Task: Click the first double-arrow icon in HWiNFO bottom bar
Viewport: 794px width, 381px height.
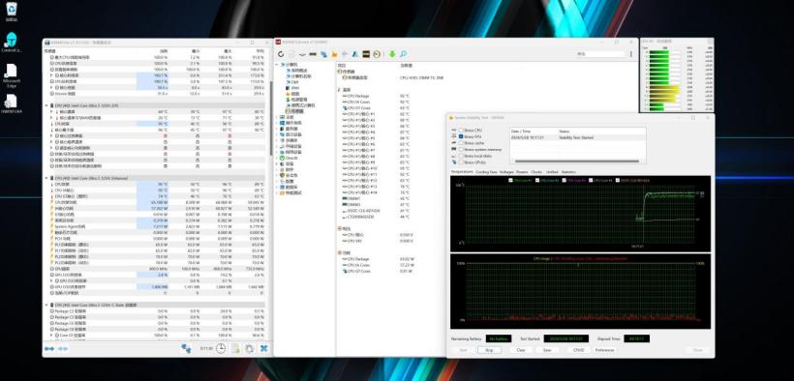Action: [x=49, y=349]
